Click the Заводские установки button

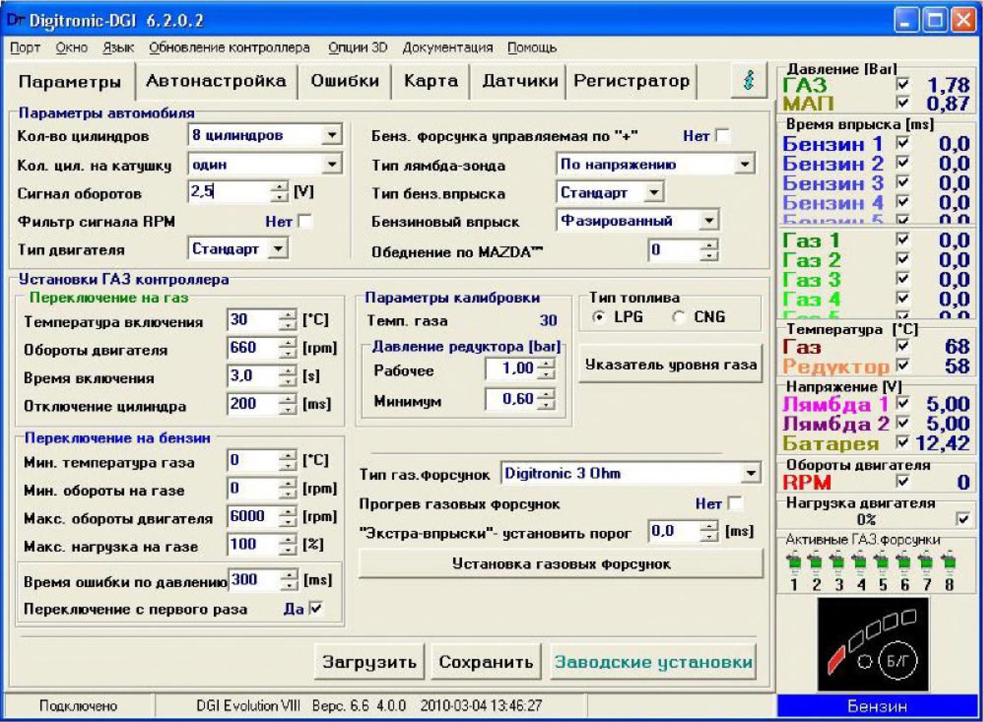[x=653, y=662]
